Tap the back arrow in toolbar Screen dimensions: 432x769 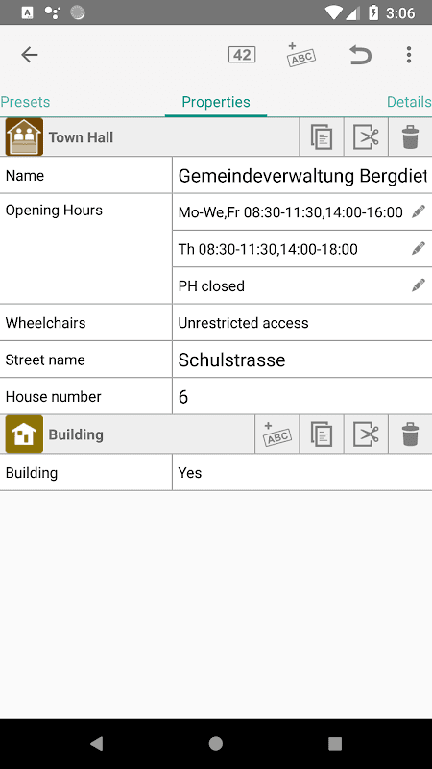pyautogui.click(x=30, y=55)
